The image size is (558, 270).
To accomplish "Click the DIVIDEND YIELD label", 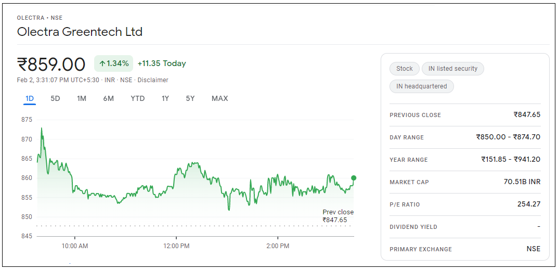I will (x=413, y=227).
